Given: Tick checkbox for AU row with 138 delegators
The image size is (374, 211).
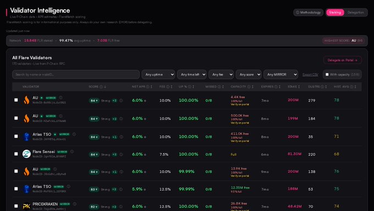Looking at the screenshot, I should [x=16, y=171].
